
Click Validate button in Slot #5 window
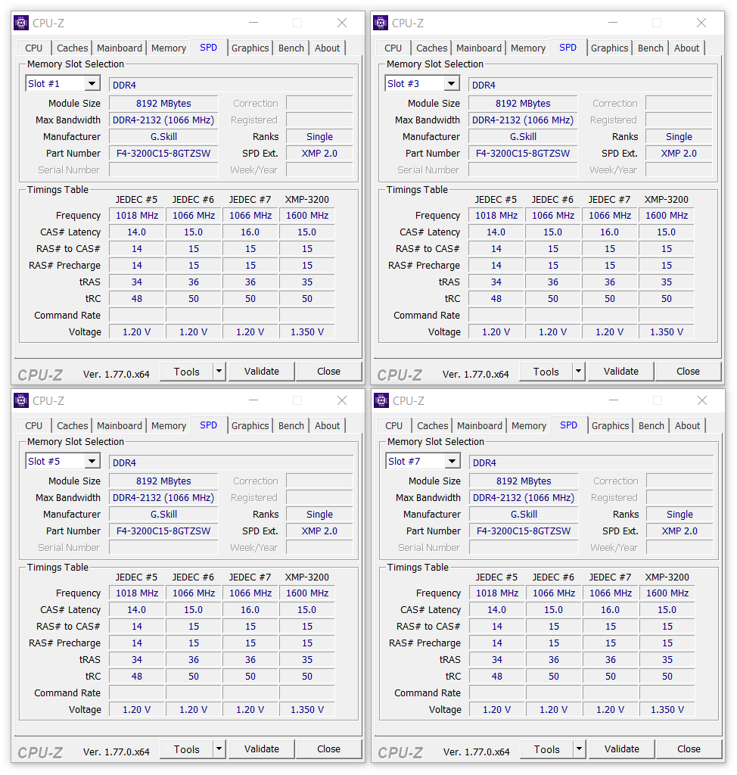(x=262, y=749)
